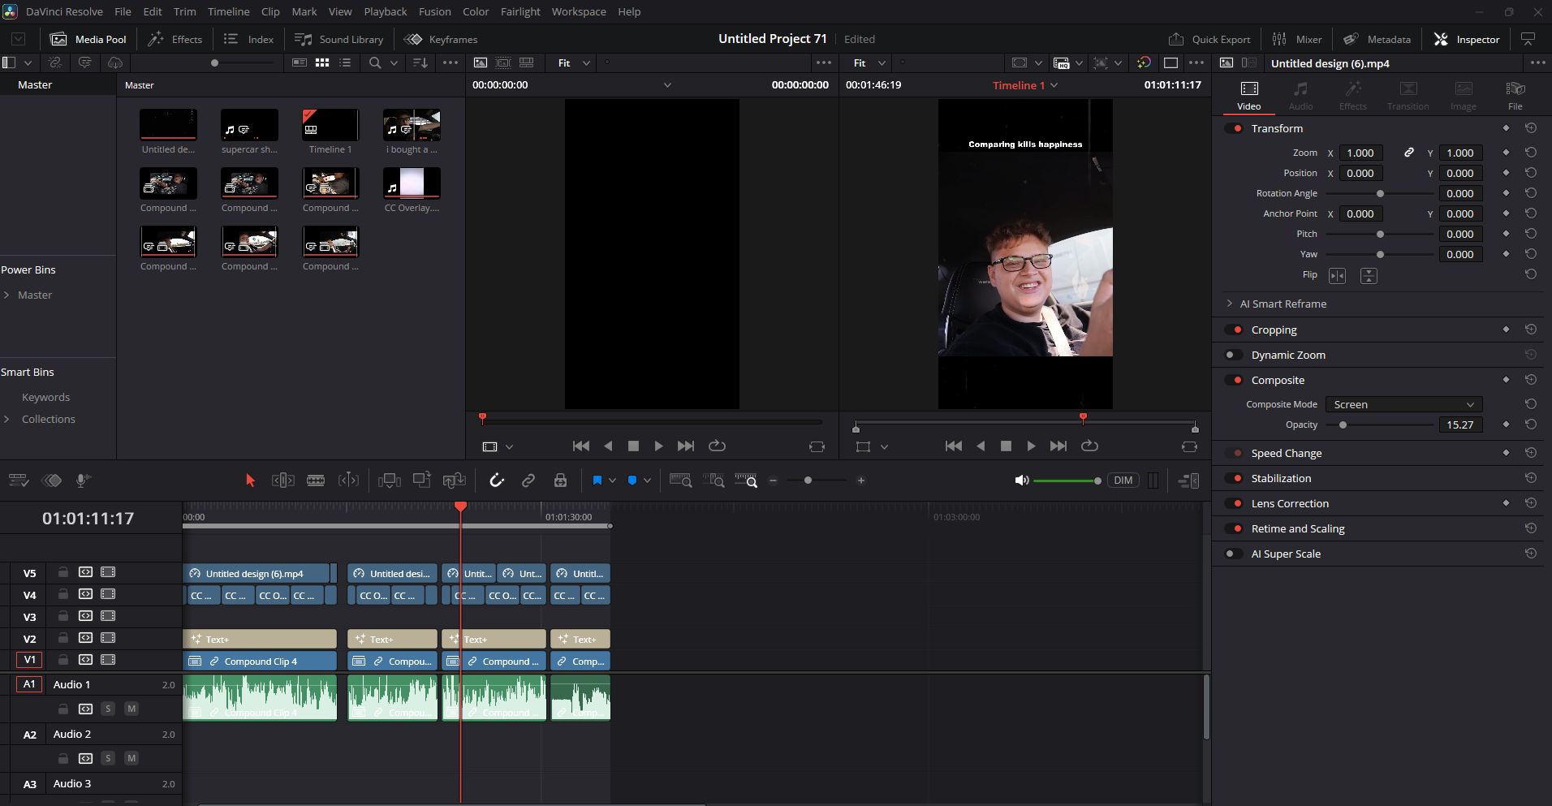Open the Effects panel button
Screen dimensions: 1552x806
click(x=175, y=39)
